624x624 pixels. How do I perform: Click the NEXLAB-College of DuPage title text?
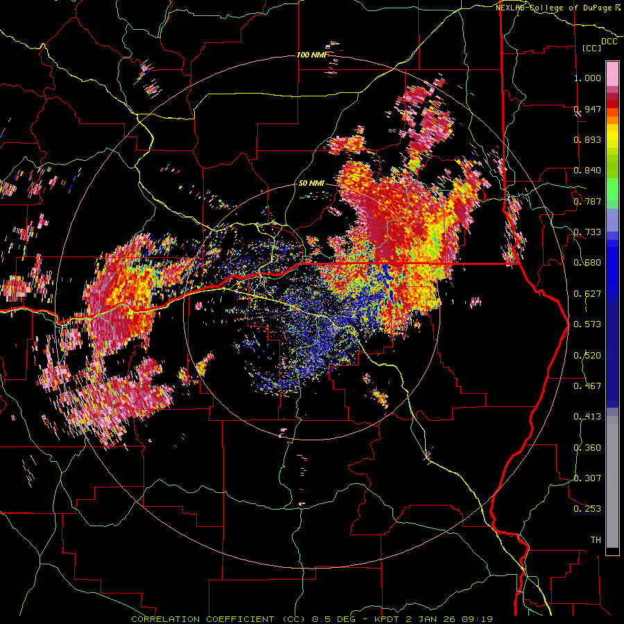[556, 8]
